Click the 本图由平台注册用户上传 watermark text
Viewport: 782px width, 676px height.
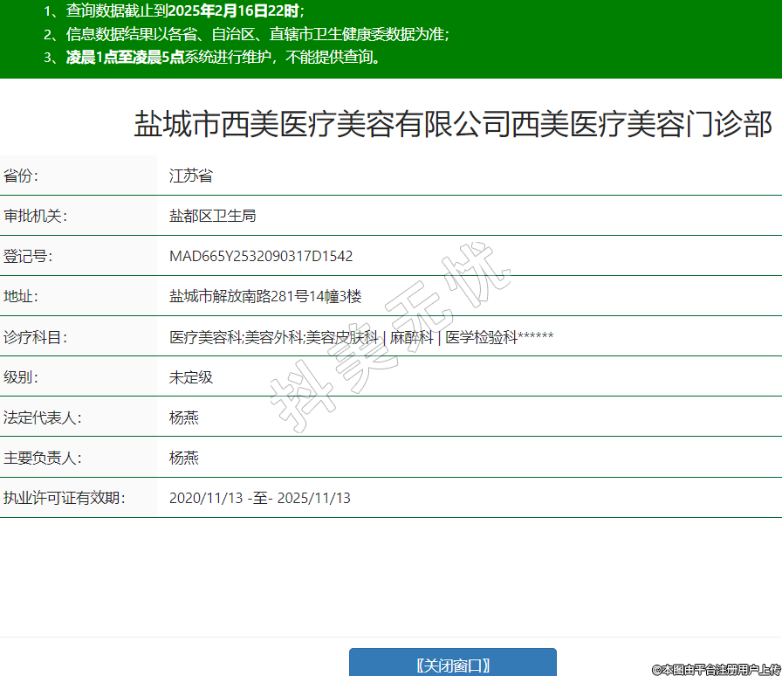[716, 669]
